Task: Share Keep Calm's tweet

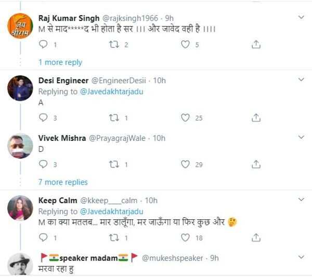Action: [256, 238]
